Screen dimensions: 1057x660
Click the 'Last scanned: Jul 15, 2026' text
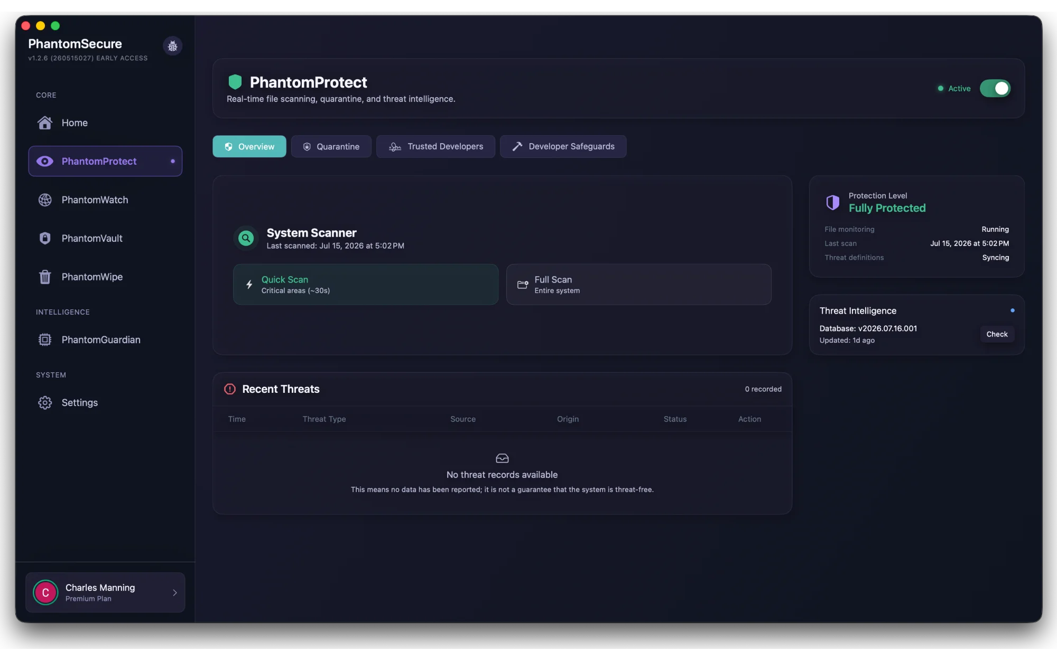tap(335, 246)
